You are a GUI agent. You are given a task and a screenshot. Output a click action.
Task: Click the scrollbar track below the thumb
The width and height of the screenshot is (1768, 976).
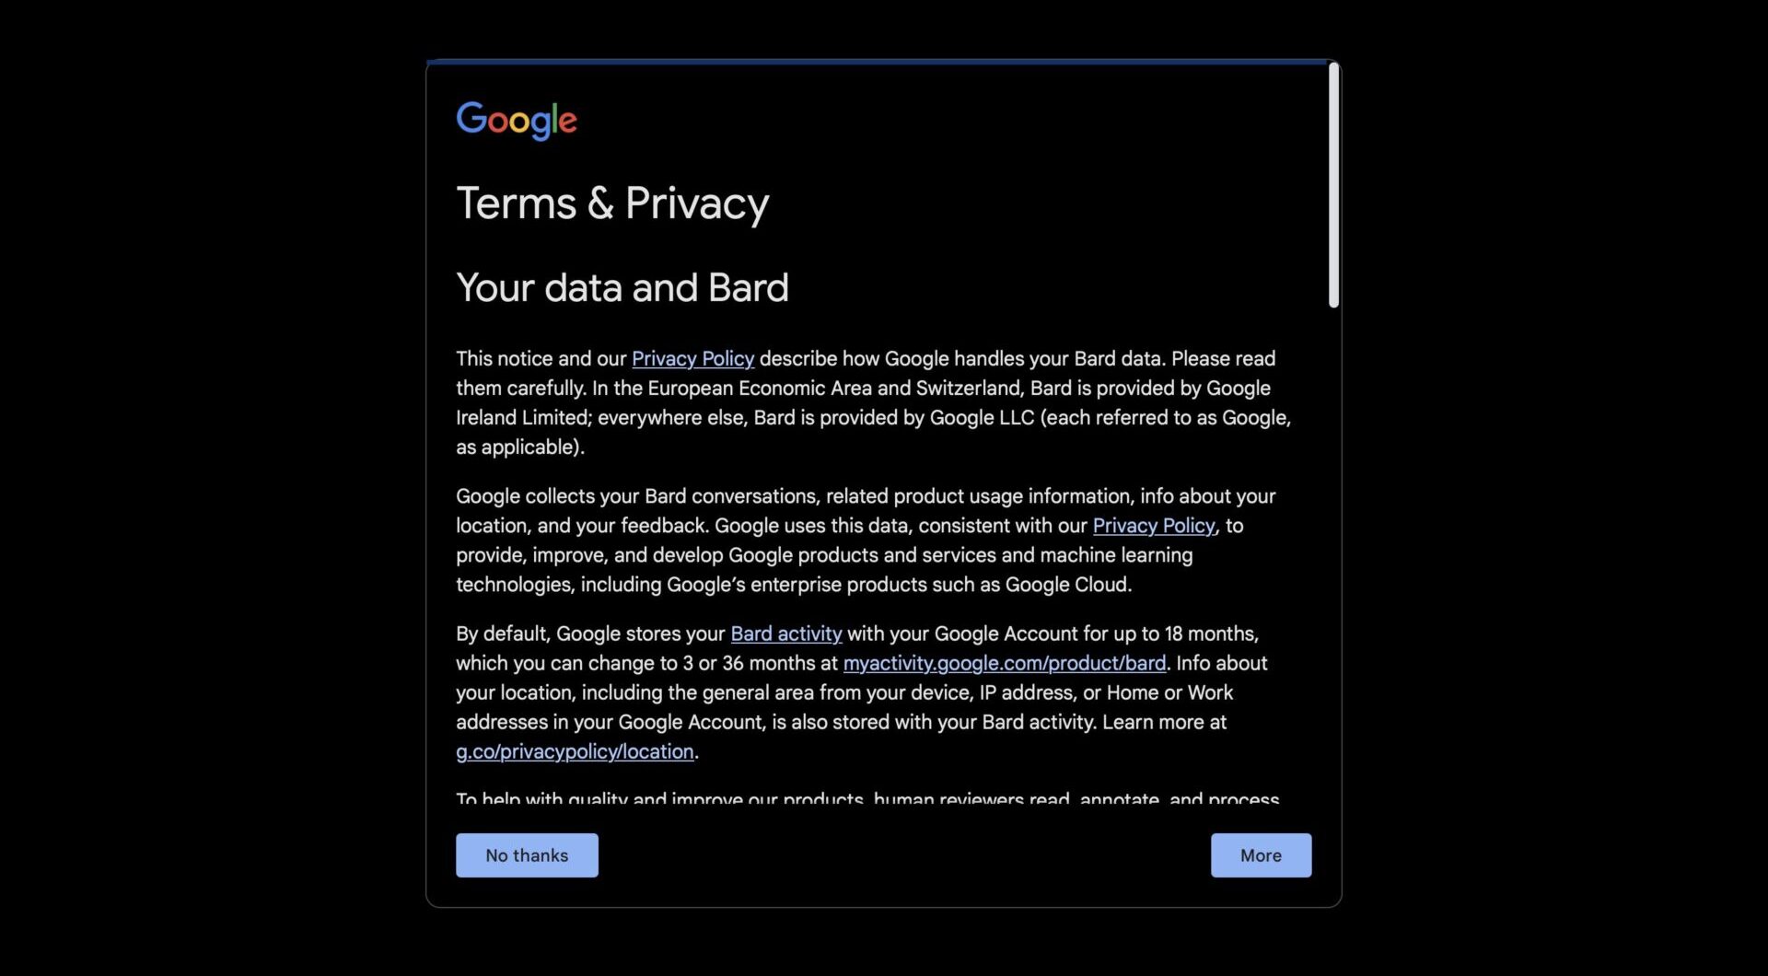pos(1333,552)
